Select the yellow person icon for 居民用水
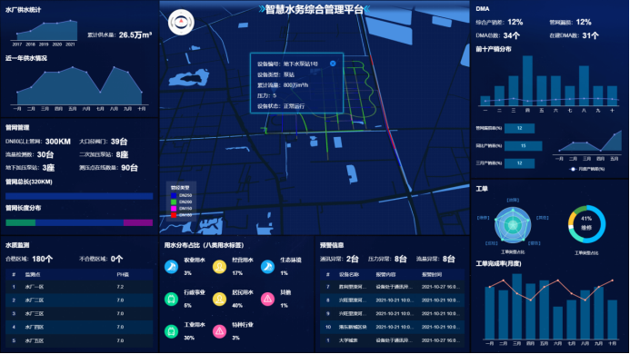630x354 pixels. pos(219,299)
